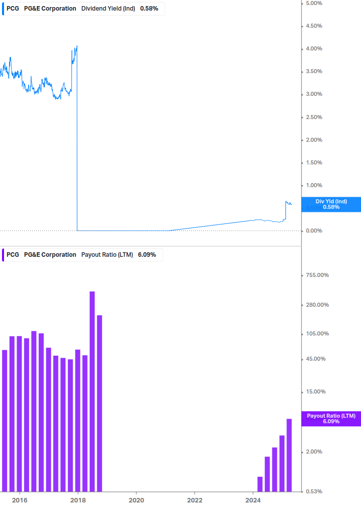361x507 pixels.
Task: Select the Div Yld (Ind) 0.58% axis tag
Action: click(x=331, y=204)
